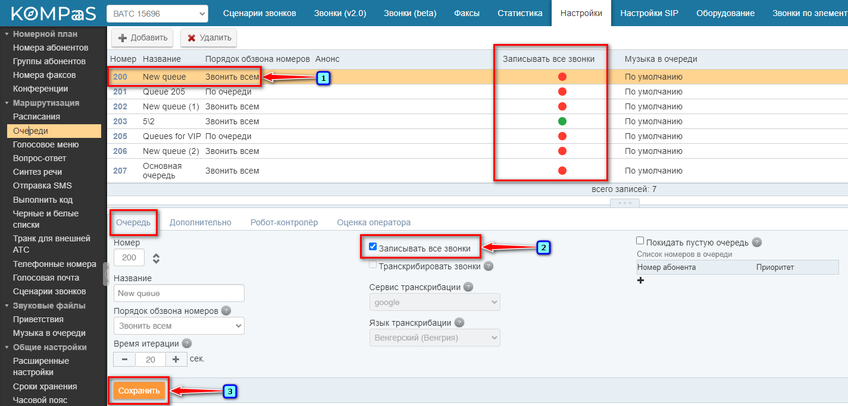The image size is (848, 406).
Task: Open the Оборудование tab
Action: (x=725, y=13)
